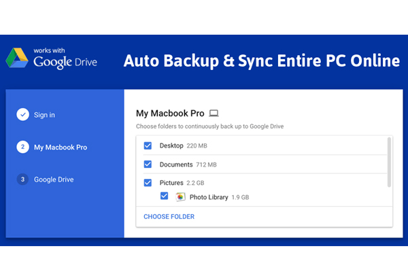Click the Sign in checkmark circle
408x272 pixels.
pyautogui.click(x=23, y=115)
